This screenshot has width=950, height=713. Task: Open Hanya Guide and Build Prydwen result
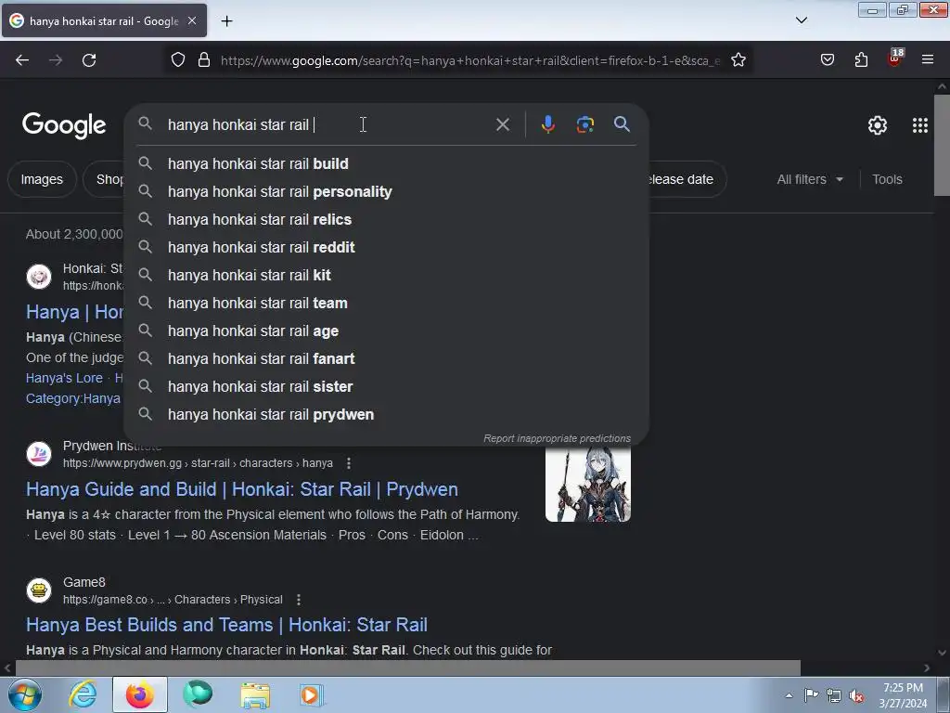pyautogui.click(x=242, y=489)
